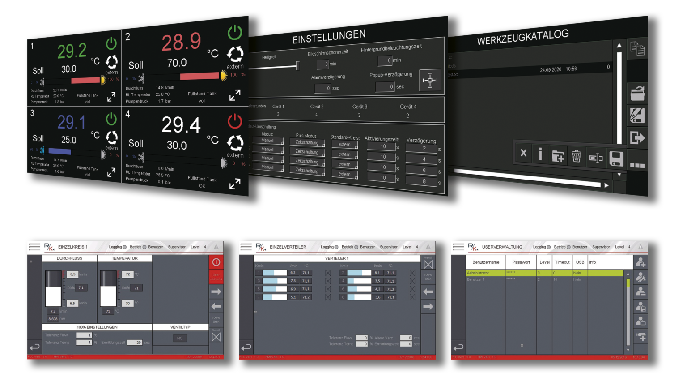Click the floppy disk save icon
This screenshot has height=390, width=687.
click(x=616, y=159)
